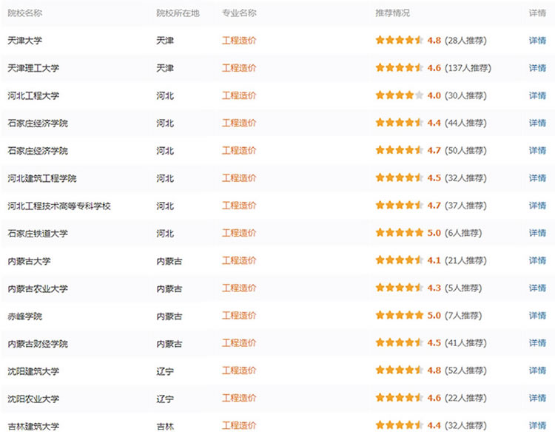Select school name 河北工程大学
Viewport: 555px width, 437px height.
(x=33, y=96)
